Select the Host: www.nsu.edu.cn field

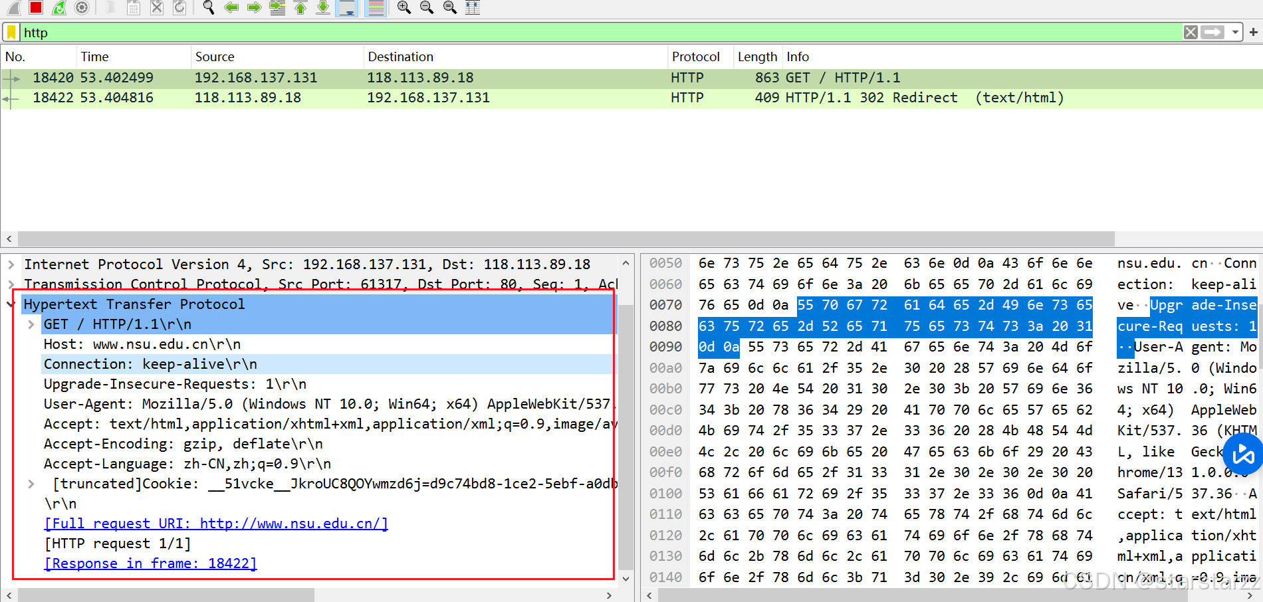pos(142,344)
